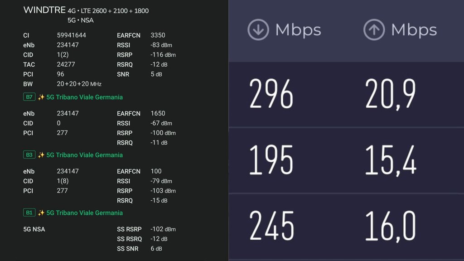Image resolution: width=464 pixels, height=261 pixels.
Task: Click sparkle icon beside B3 site name
Action: coord(41,155)
